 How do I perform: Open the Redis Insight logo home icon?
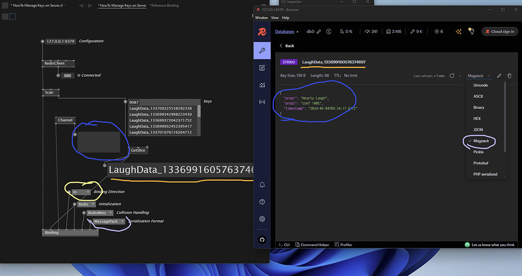262,32
